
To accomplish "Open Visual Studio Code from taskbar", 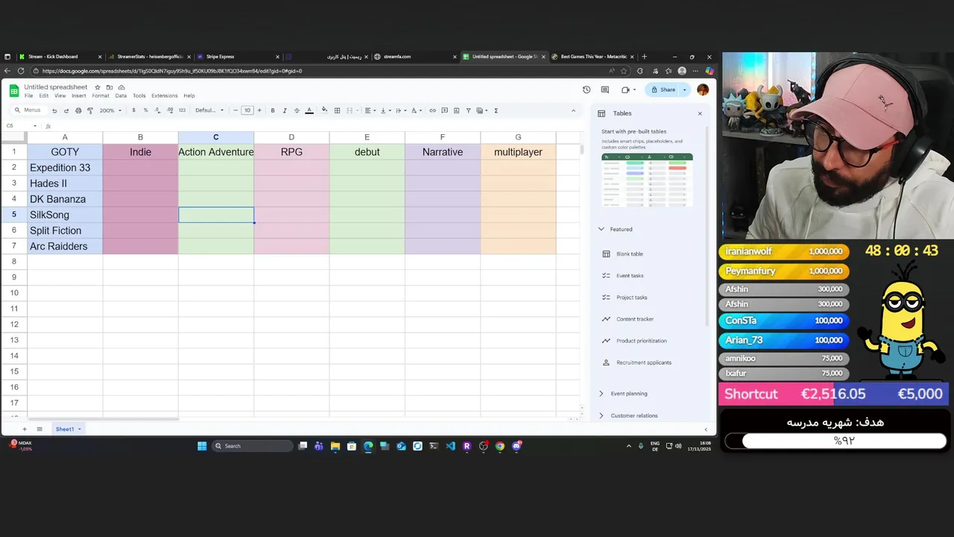I will click(450, 446).
